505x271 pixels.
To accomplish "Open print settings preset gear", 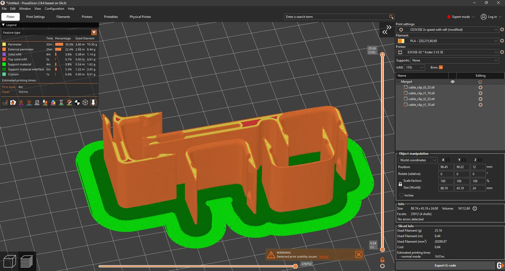I will [x=502, y=30].
